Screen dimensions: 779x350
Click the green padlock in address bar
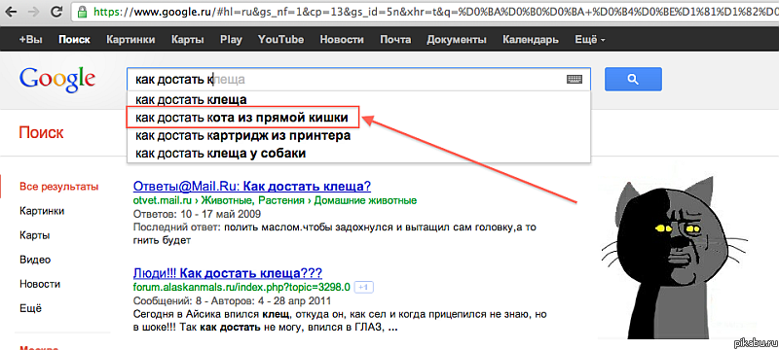pos(83,11)
